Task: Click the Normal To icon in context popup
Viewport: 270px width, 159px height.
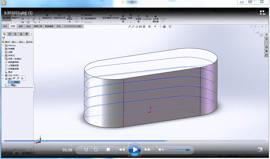Action: click(x=22, y=78)
